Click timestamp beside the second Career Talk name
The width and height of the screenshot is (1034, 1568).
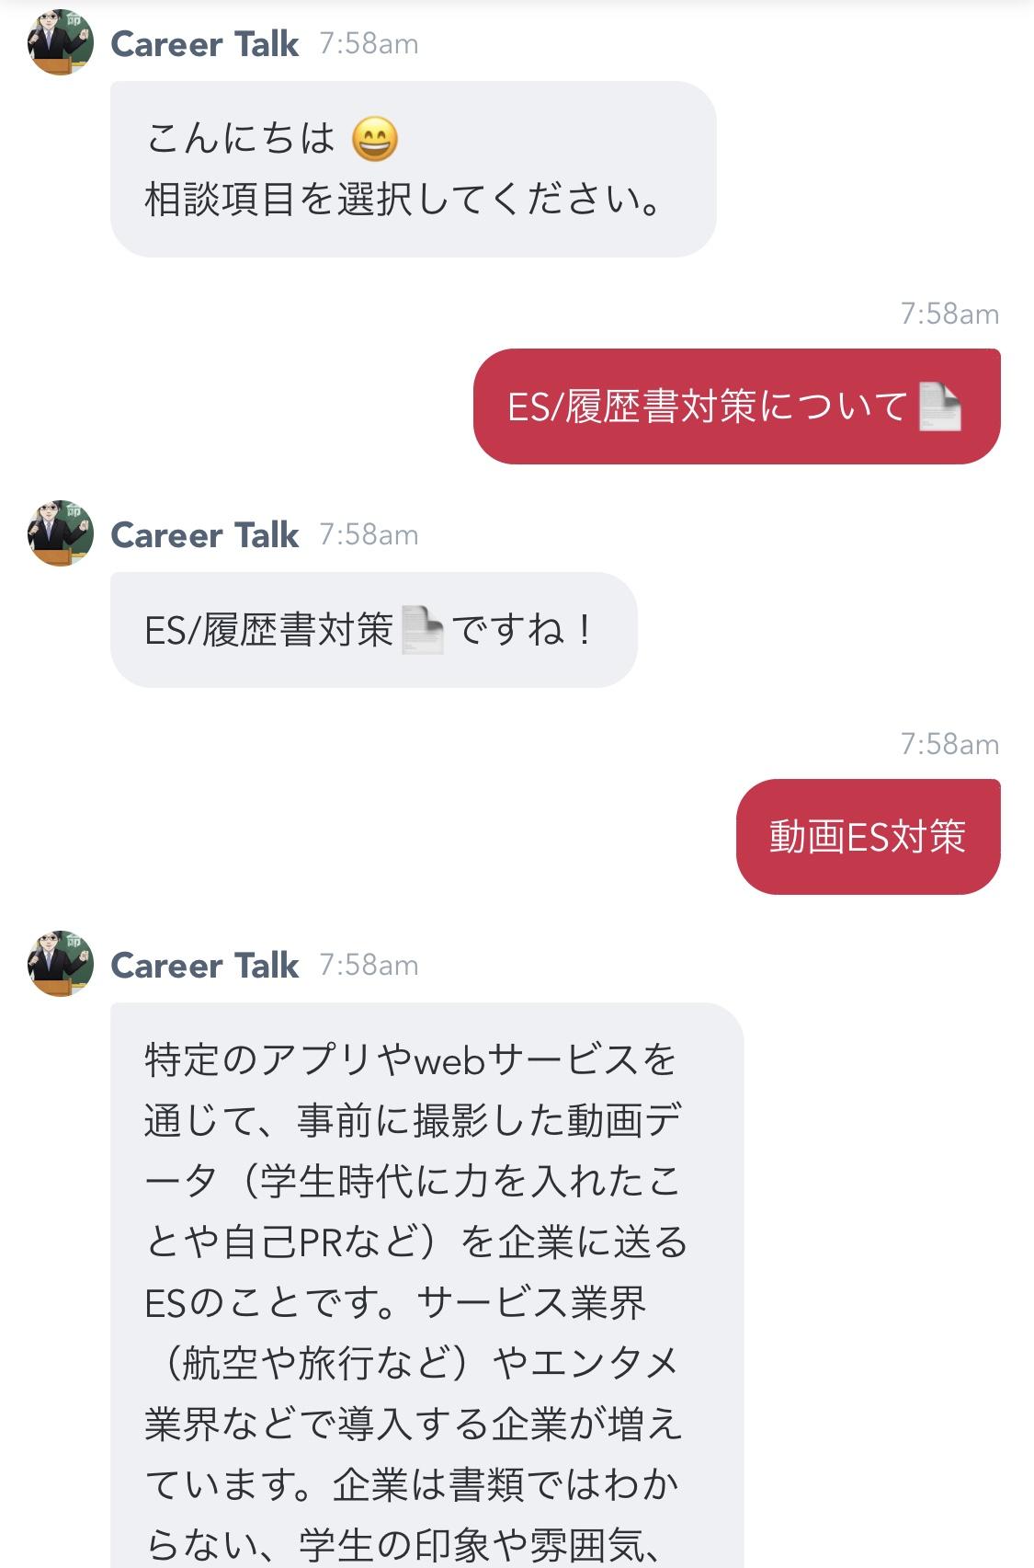(369, 534)
